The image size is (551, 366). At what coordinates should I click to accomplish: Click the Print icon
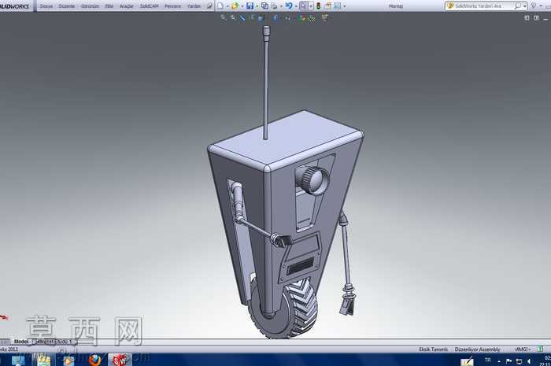pos(274,6)
